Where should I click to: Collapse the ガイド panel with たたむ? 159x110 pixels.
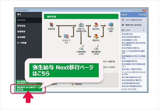[142, 15]
